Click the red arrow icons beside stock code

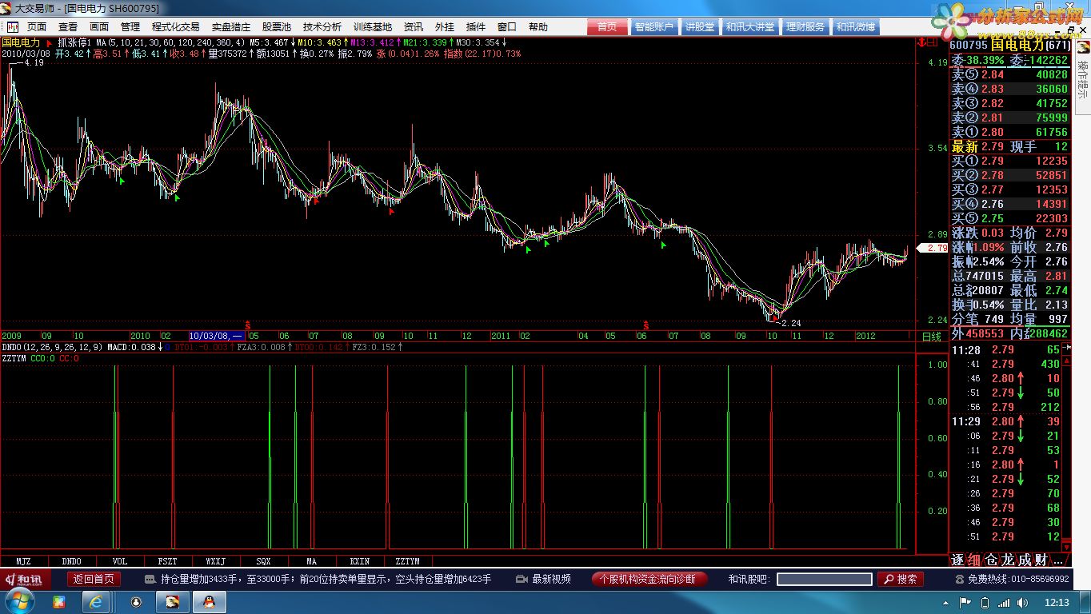click(x=927, y=42)
